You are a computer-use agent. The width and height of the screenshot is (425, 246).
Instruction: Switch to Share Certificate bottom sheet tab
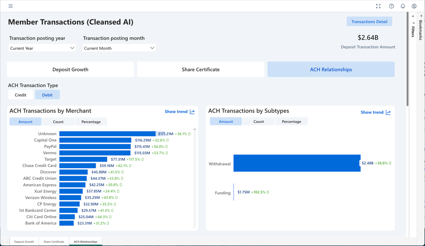[x=54, y=242]
